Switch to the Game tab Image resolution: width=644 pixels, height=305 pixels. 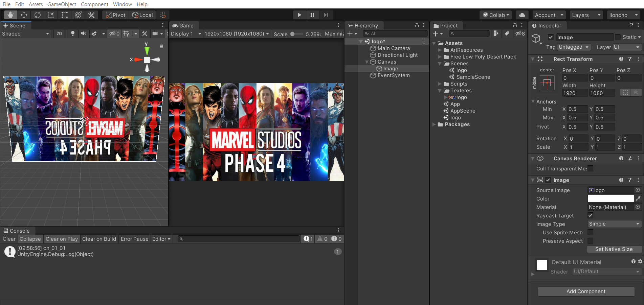pyautogui.click(x=183, y=25)
